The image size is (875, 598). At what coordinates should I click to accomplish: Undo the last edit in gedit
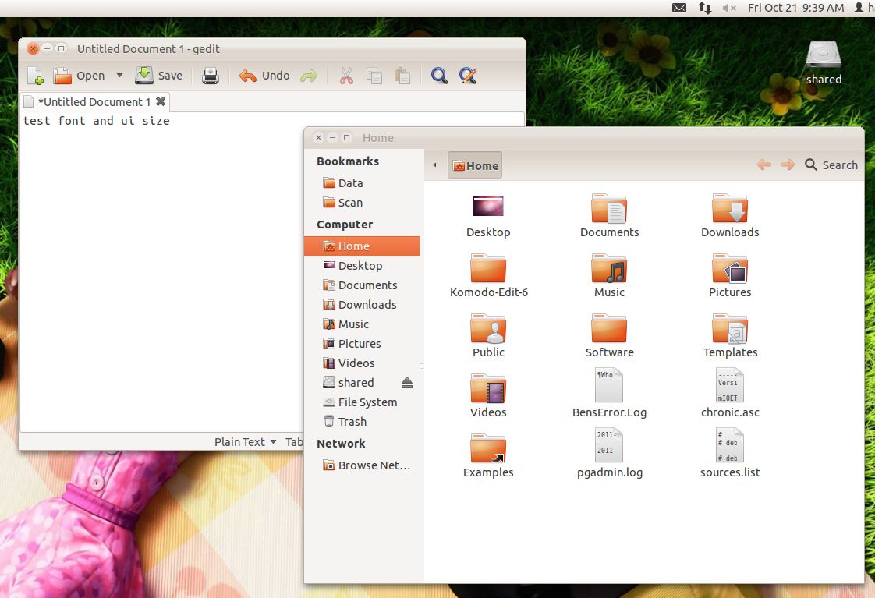pos(264,76)
